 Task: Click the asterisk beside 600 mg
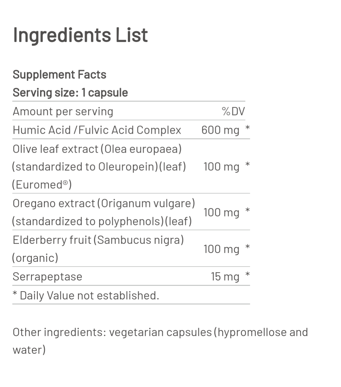247,128
